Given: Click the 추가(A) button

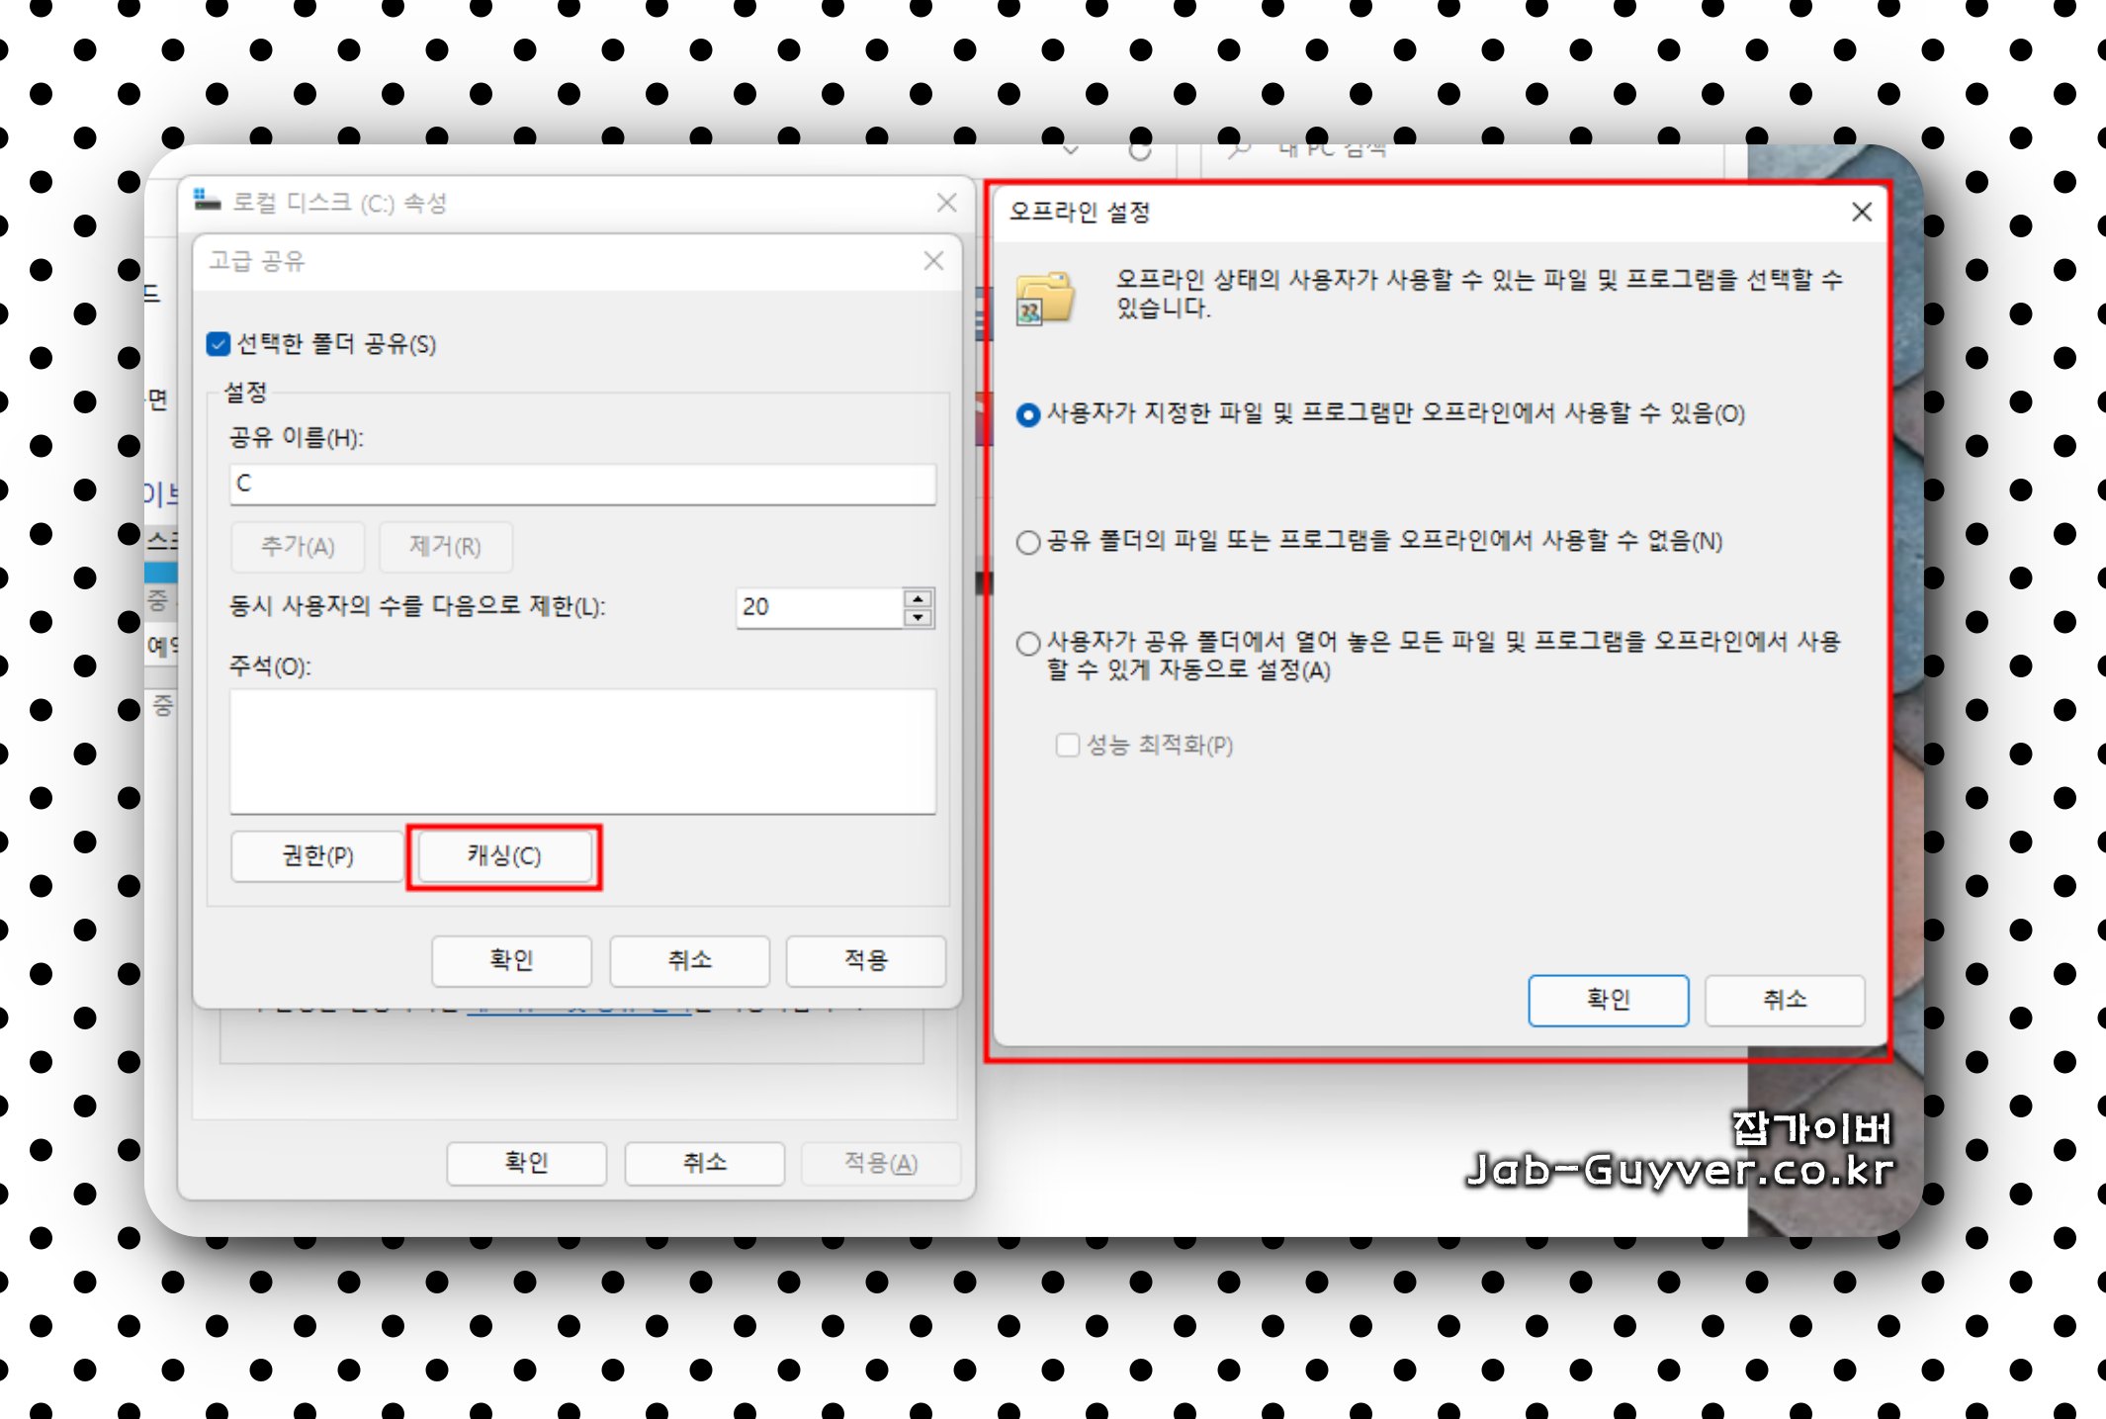Looking at the screenshot, I should click(298, 547).
